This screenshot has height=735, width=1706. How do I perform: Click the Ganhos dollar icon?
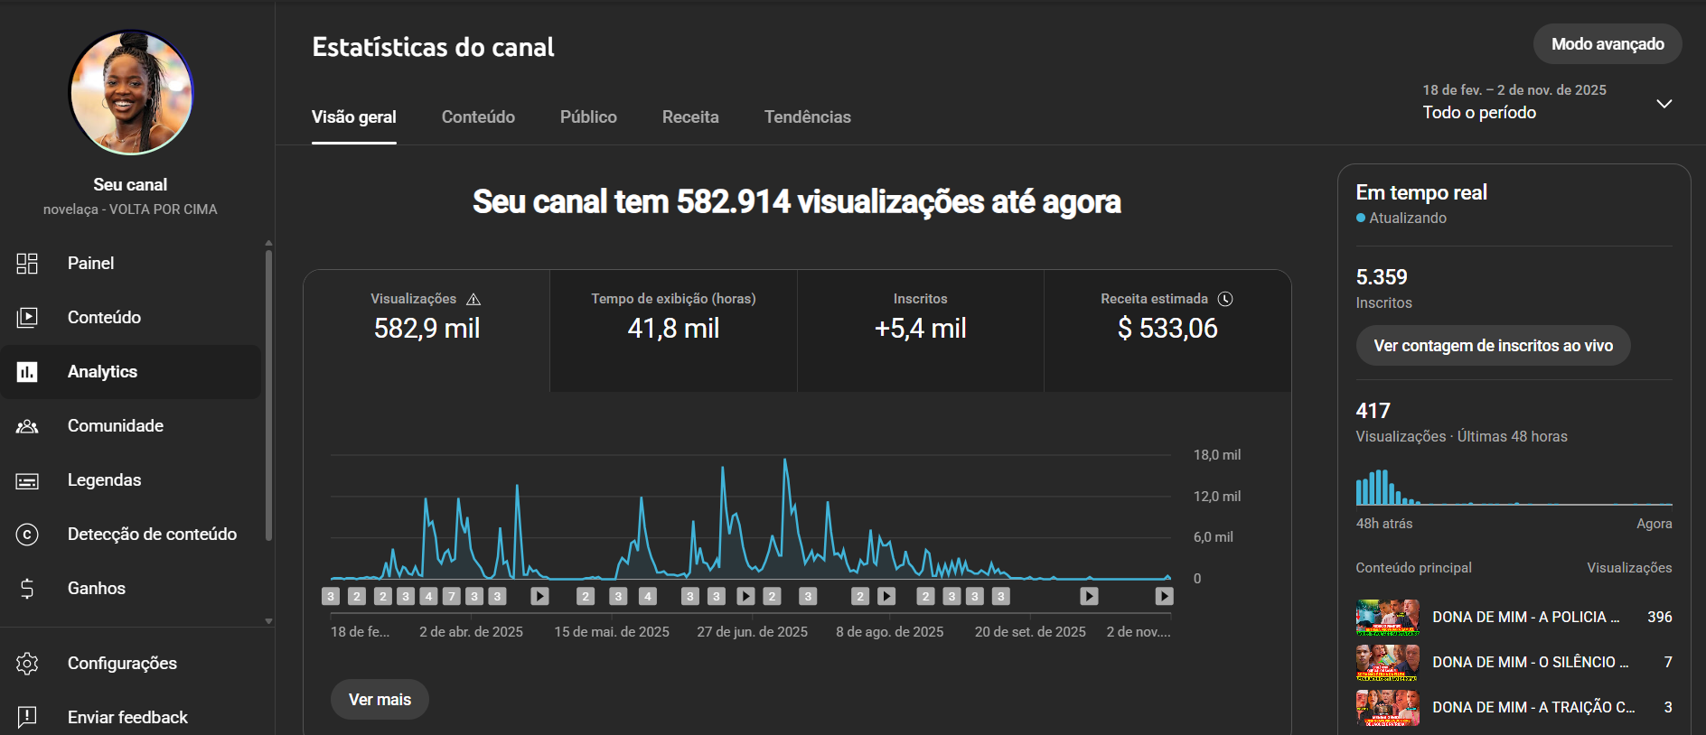27,589
